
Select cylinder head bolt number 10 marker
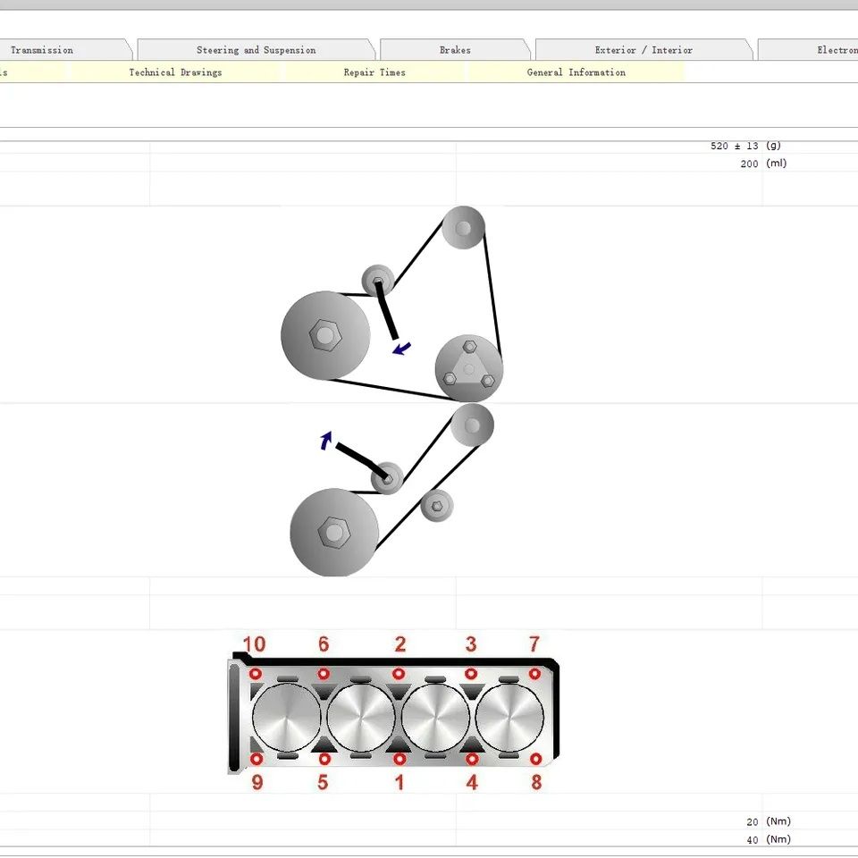pos(256,674)
